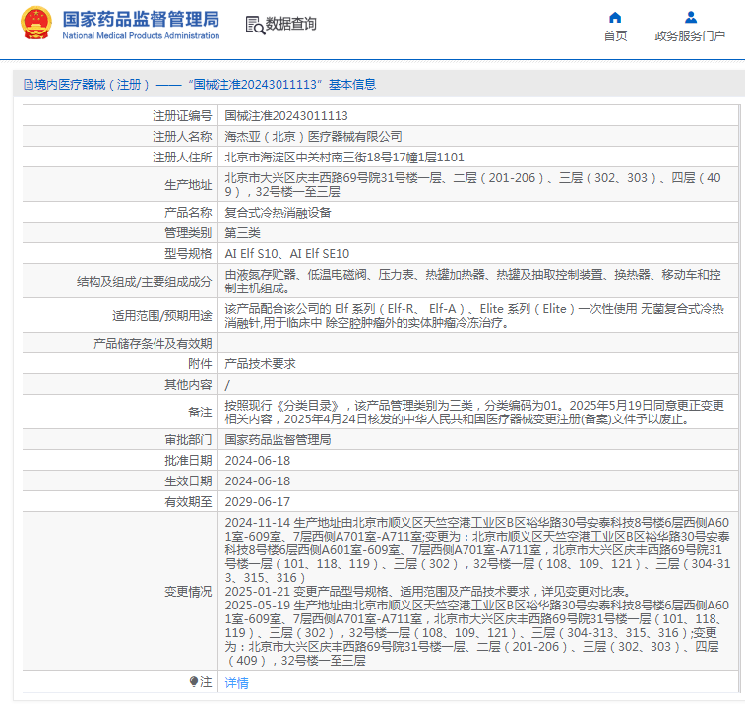Select the remarks 按照现行《分类目录》 text

click(x=474, y=413)
